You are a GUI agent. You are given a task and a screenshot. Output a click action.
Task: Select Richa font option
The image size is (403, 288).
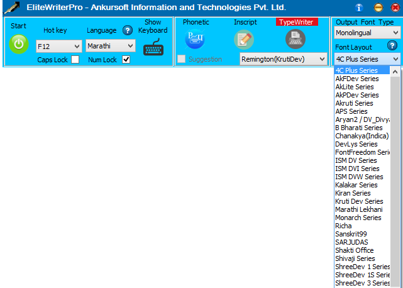362,226
